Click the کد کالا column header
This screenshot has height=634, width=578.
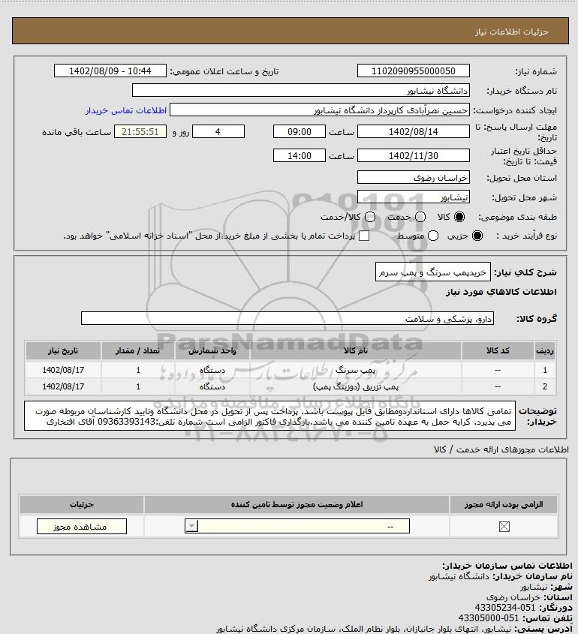click(498, 351)
